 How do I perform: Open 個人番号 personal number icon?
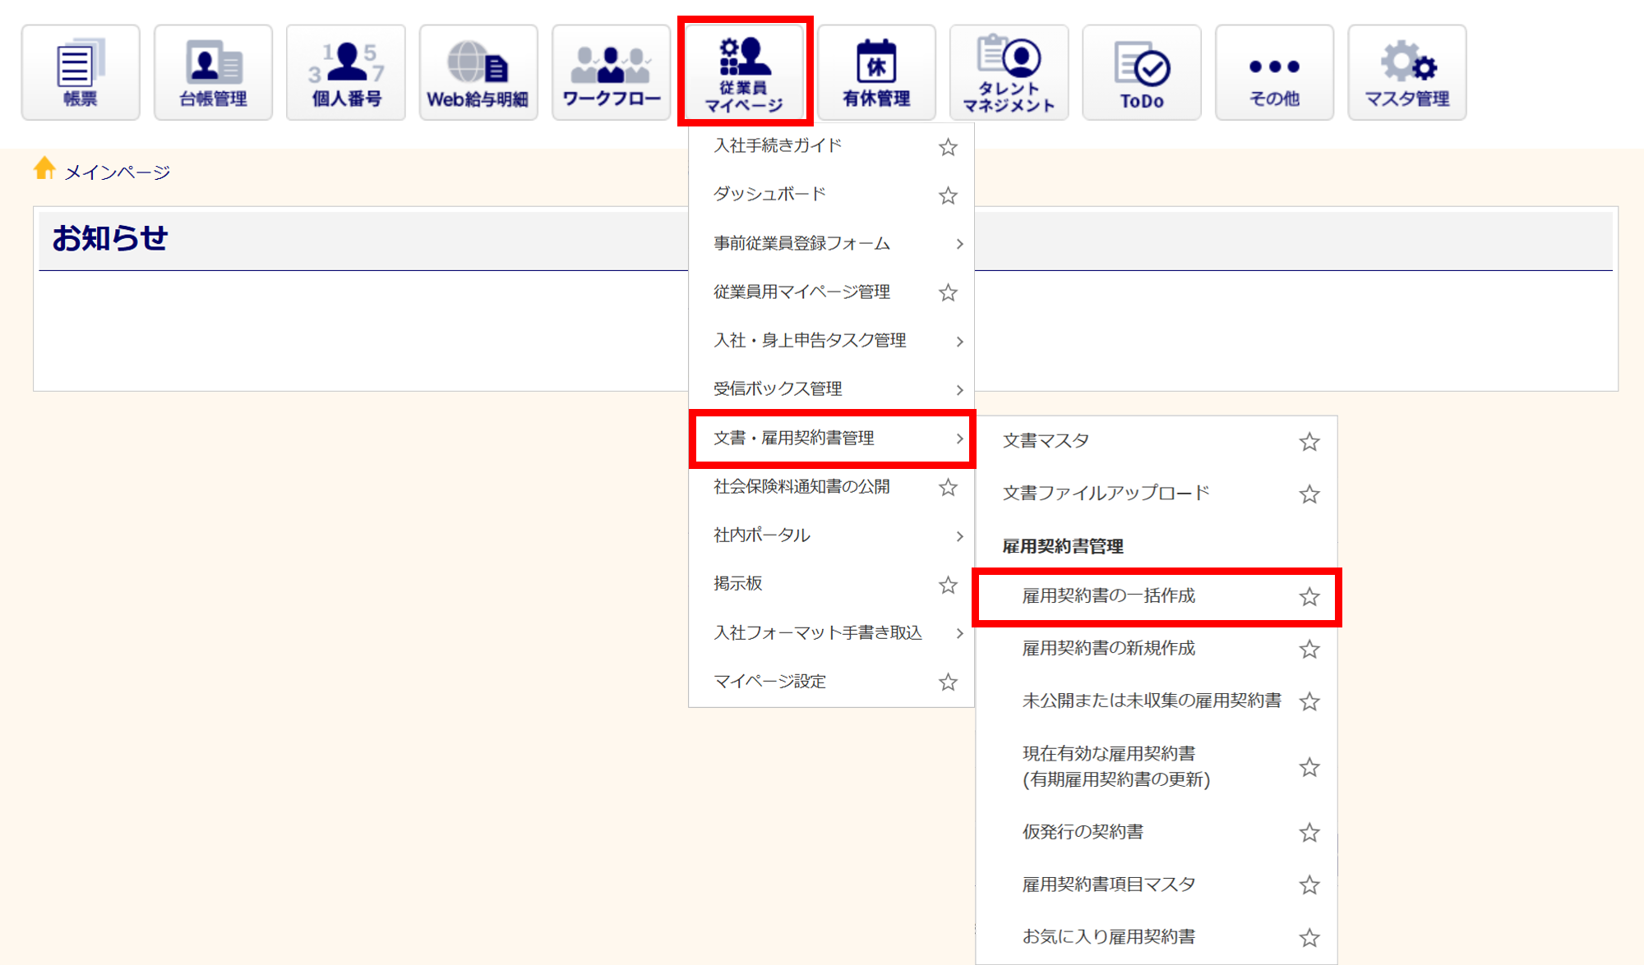coord(346,72)
